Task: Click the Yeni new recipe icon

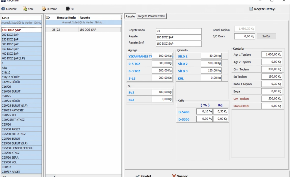Action: [x=25, y=9]
